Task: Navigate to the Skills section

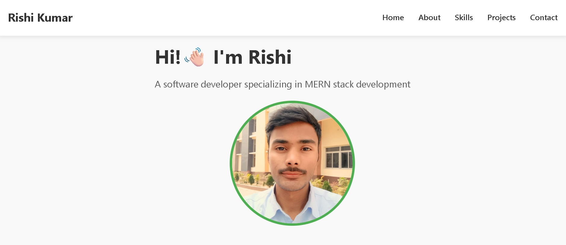Action: tap(464, 18)
